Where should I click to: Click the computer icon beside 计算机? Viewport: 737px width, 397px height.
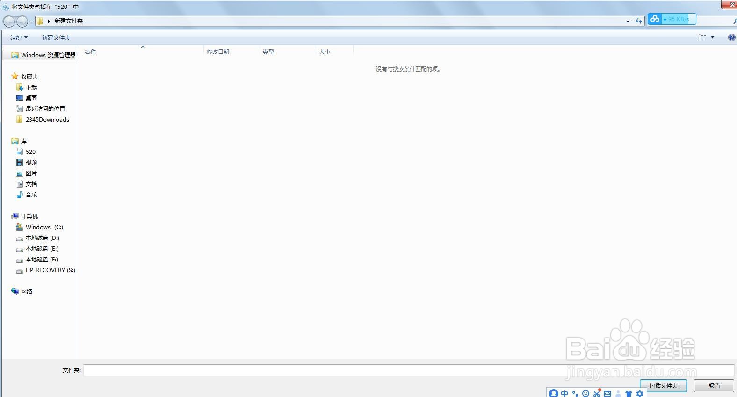coord(15,216)
